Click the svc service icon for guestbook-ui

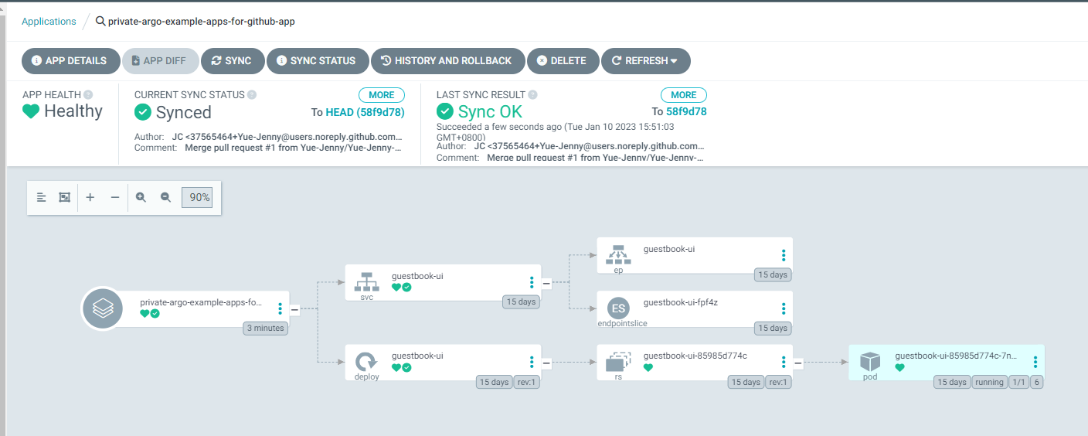click(x=367, y=280)
